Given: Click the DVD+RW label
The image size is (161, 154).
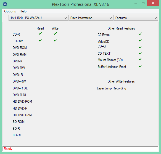Looking at the screenshot, I should pos(19,81).
